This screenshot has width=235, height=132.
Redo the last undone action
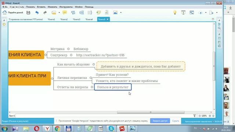coord(45,12)
